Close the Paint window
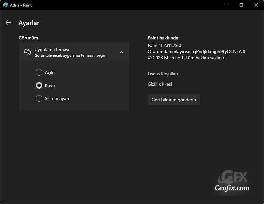The height and width of the screenshot is (204, 264). click(256, 5)
